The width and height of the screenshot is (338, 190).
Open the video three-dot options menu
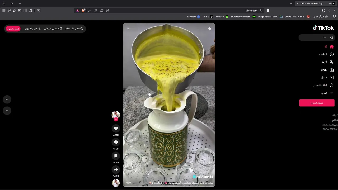point(128,28)
